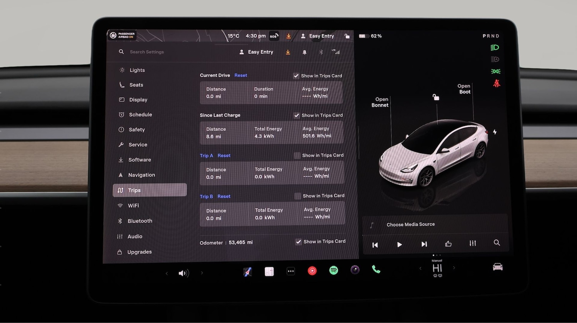
Task: Disable Show in Trips Card for the Odometer
Action: point(299,242)
